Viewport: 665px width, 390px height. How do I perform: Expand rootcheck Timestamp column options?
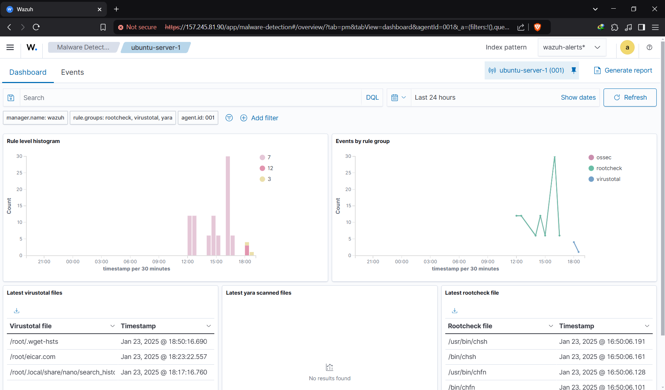tap(647, 326)
